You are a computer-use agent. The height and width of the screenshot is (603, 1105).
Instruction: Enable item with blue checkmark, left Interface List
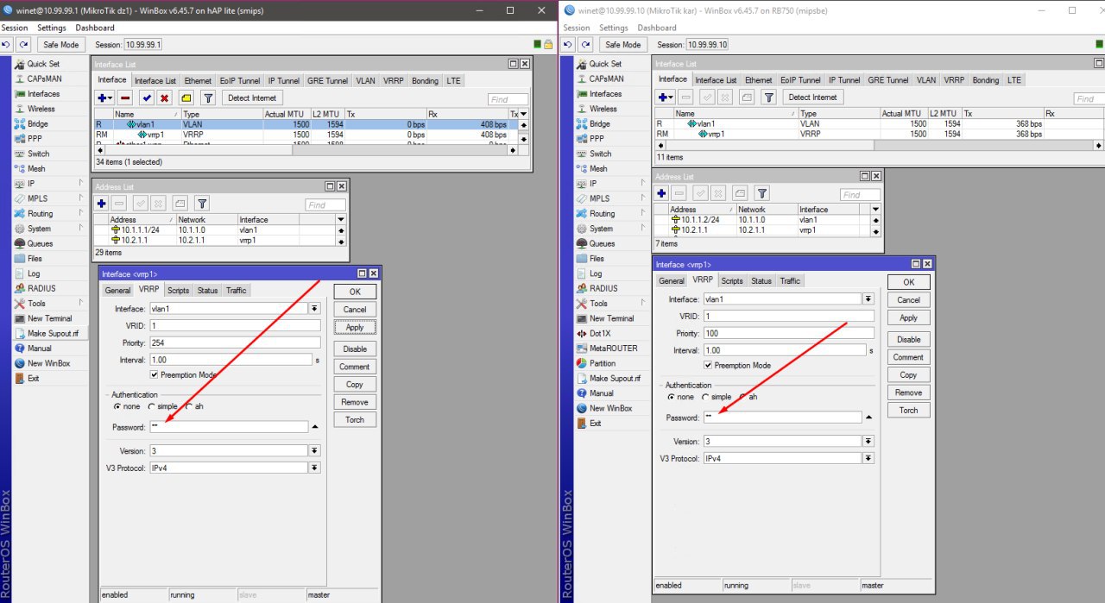click(148, 97)
